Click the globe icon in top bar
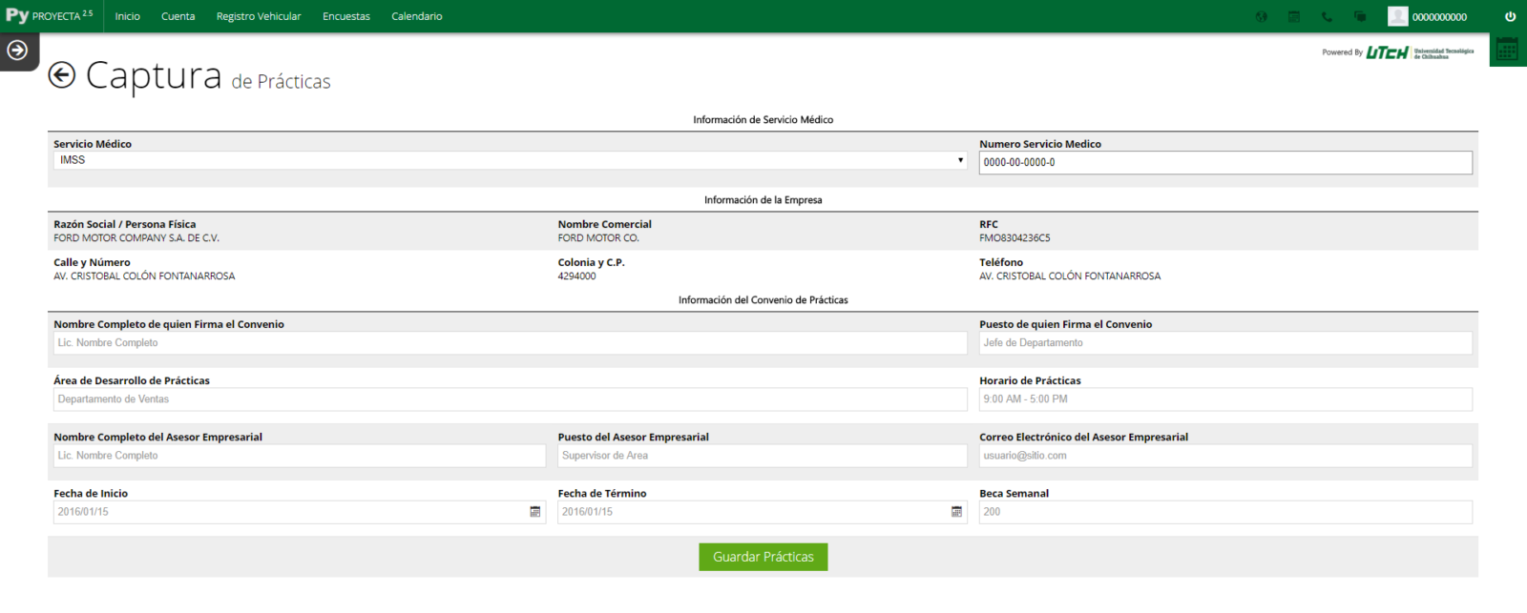This screenshot has width=1527, height=613. (1262, 16)
